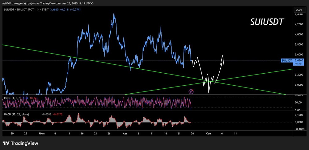Screen dimensions: 309x150
Task: Click the Авг month label on time axis
Action: (125, 133)
